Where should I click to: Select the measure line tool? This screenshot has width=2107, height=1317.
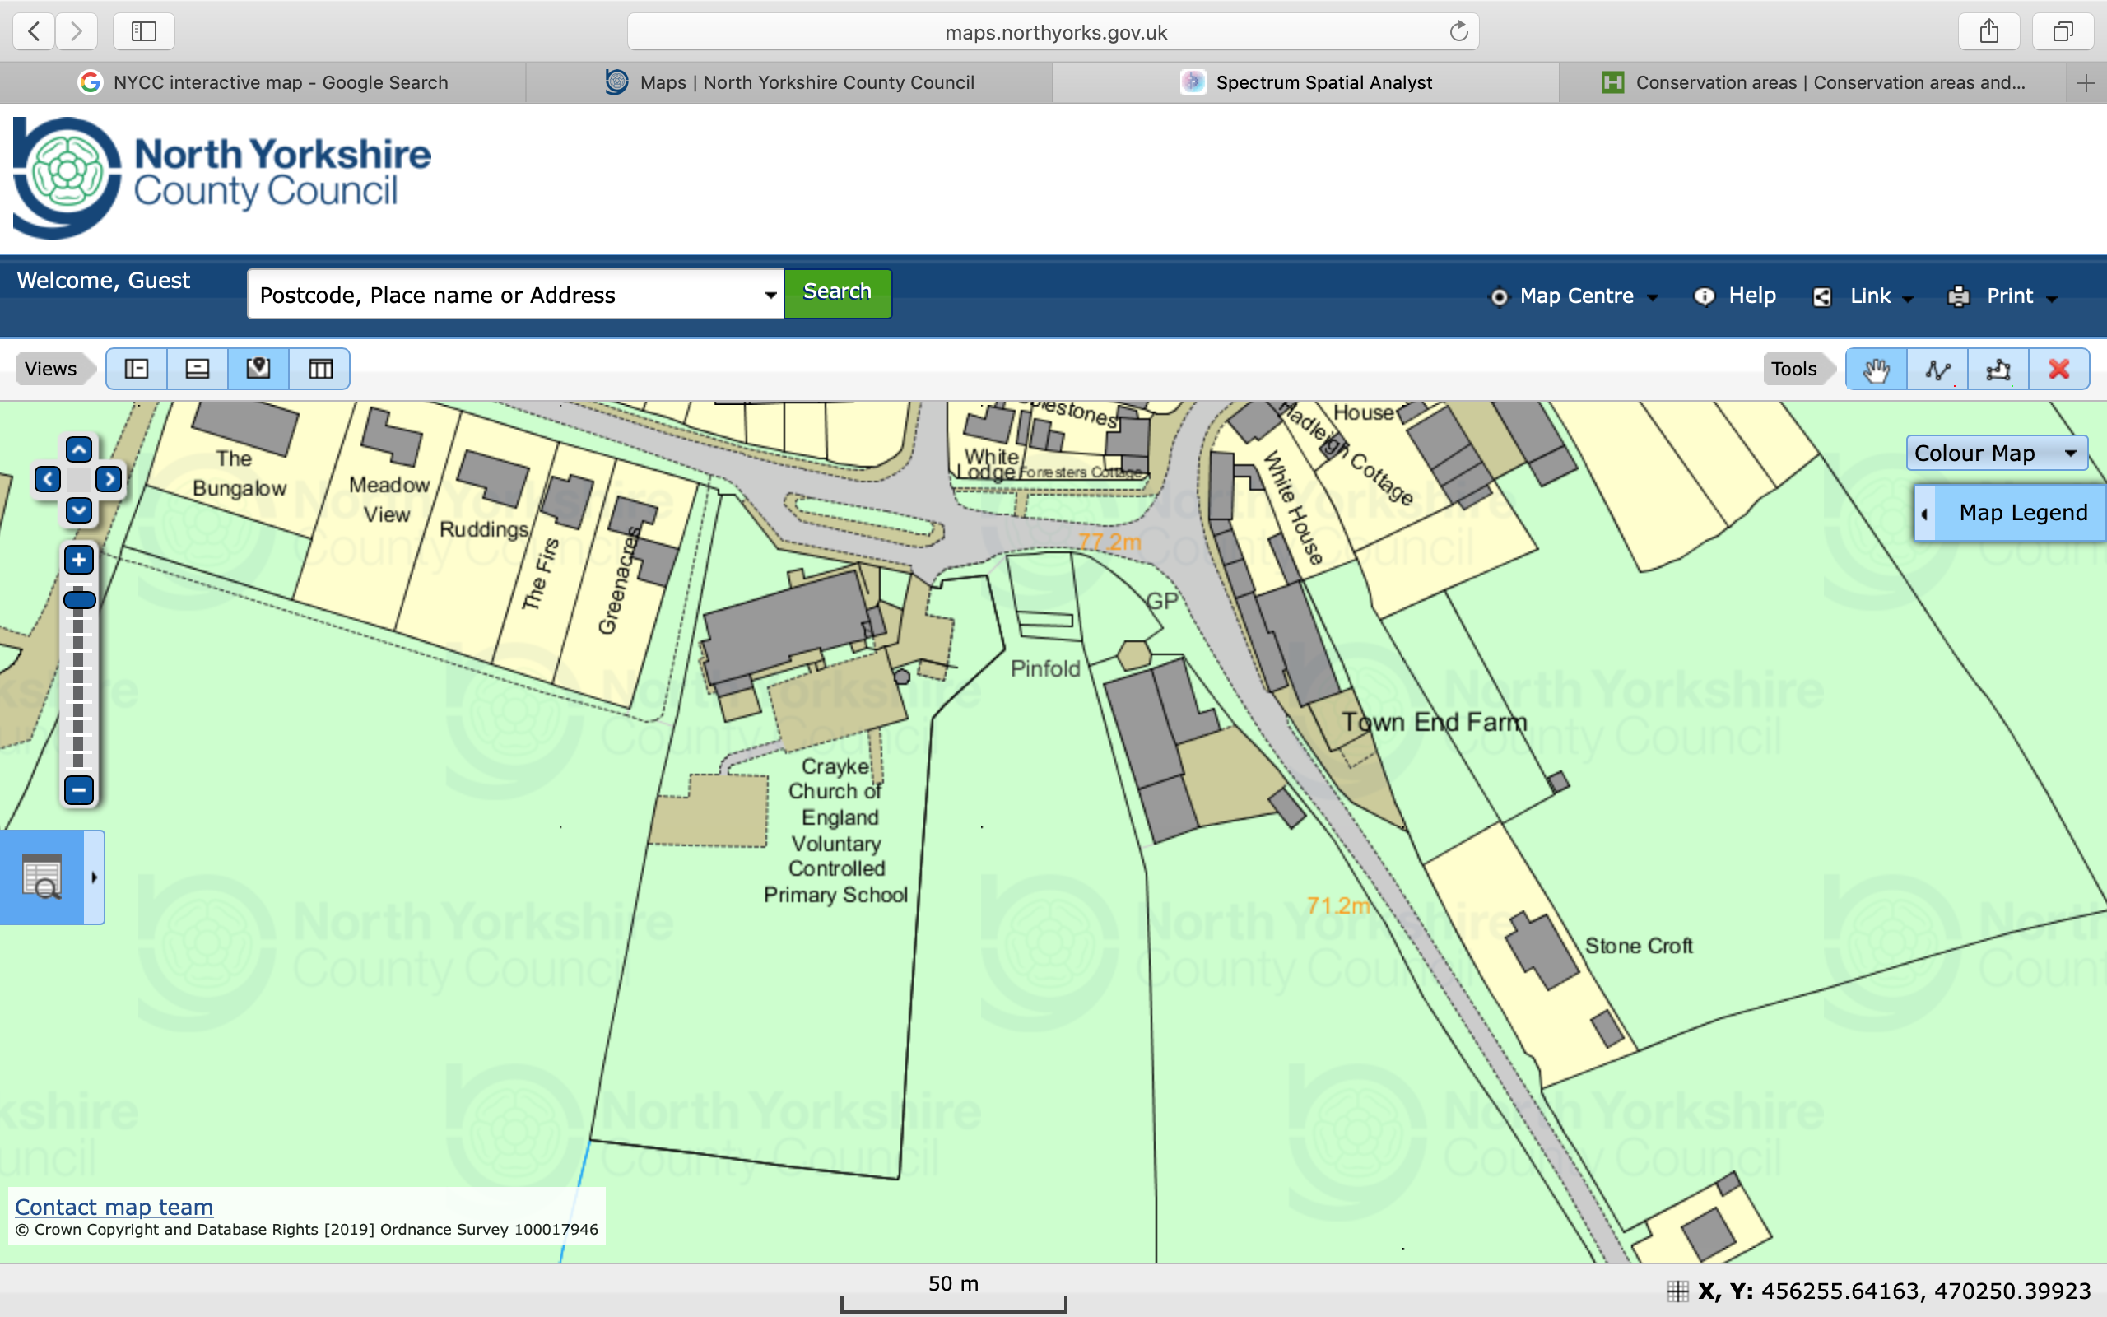1937,370
